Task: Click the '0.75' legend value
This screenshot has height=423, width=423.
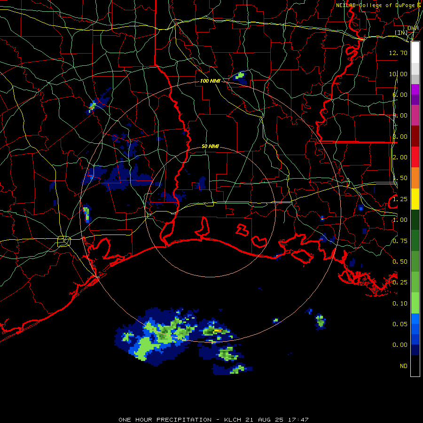Action: 400,241
